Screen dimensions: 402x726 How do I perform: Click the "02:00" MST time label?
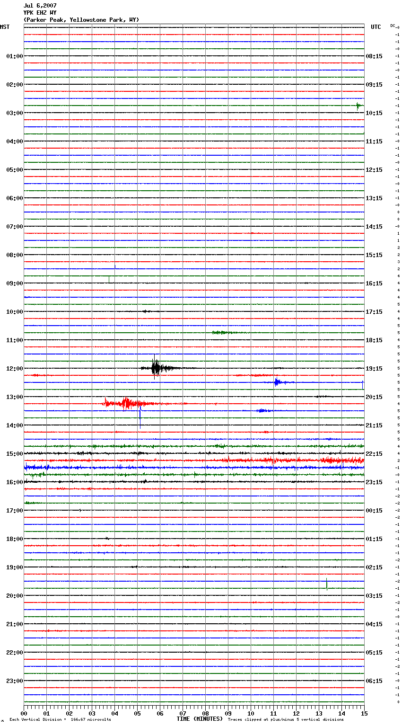pyautogui.click(x=15, y=85)
